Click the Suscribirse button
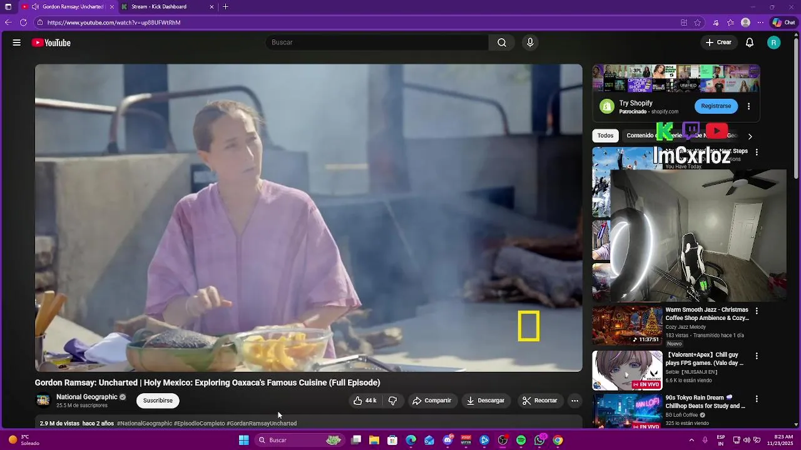The height and width of the screenshot is (450, 801). [x=158, y=401]
